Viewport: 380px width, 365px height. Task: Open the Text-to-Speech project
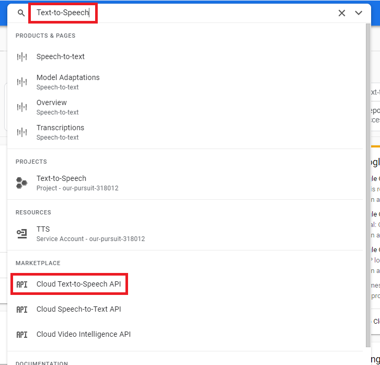(x=62, y=179)
